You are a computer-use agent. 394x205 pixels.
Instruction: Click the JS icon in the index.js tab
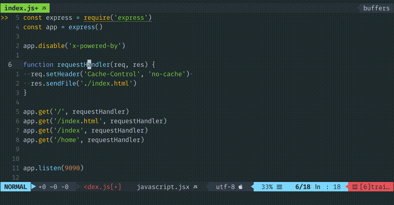pos(44,8)
